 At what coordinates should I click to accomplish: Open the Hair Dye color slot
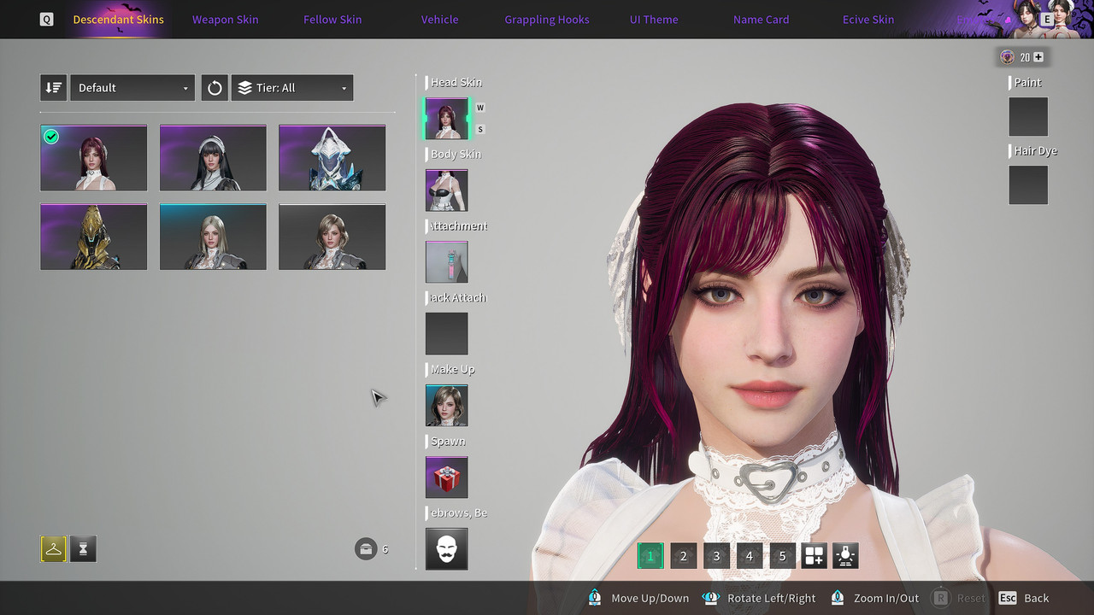1028,185
